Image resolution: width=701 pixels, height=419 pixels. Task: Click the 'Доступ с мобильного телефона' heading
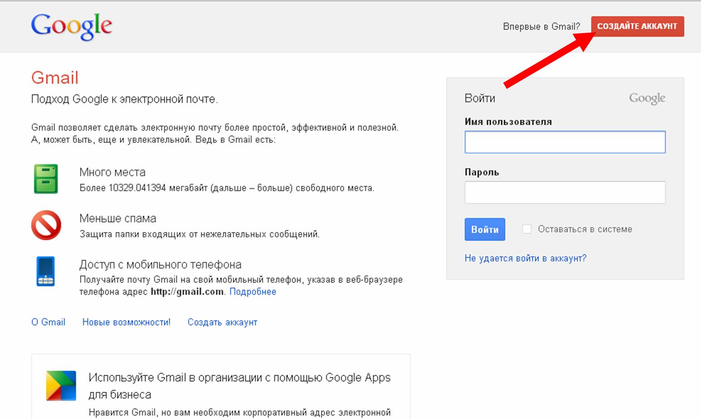coord(161,264)
